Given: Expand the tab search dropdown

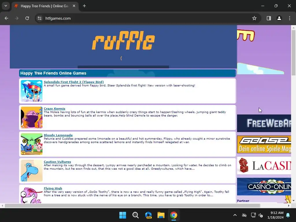Looking at the screenshot, I should point(6,6).
